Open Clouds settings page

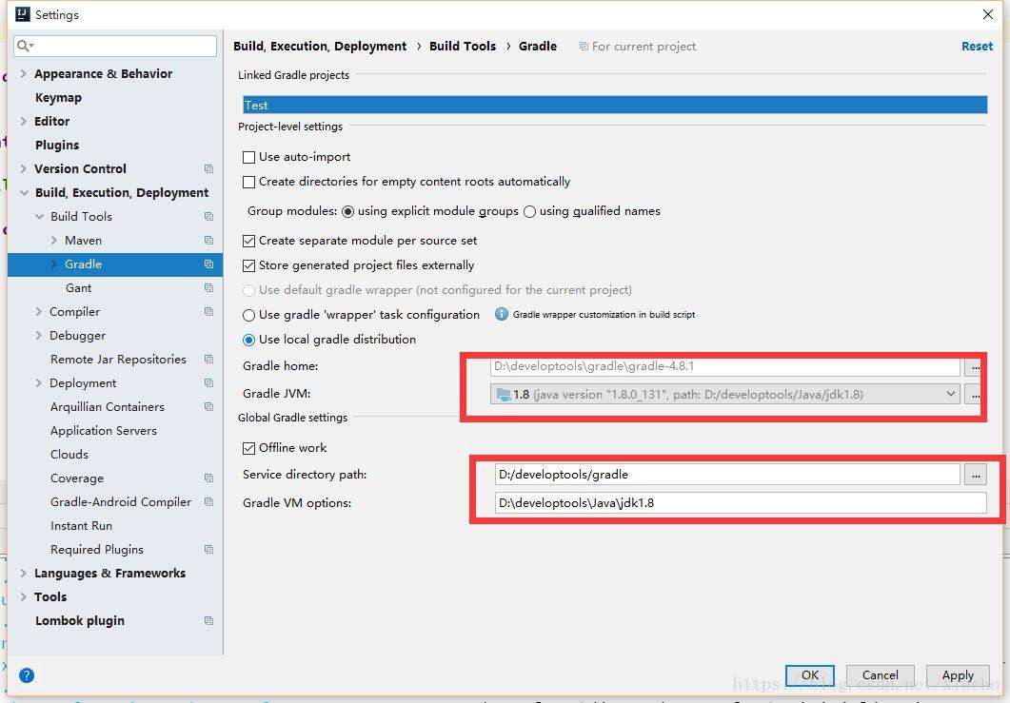tap(69, 455)
